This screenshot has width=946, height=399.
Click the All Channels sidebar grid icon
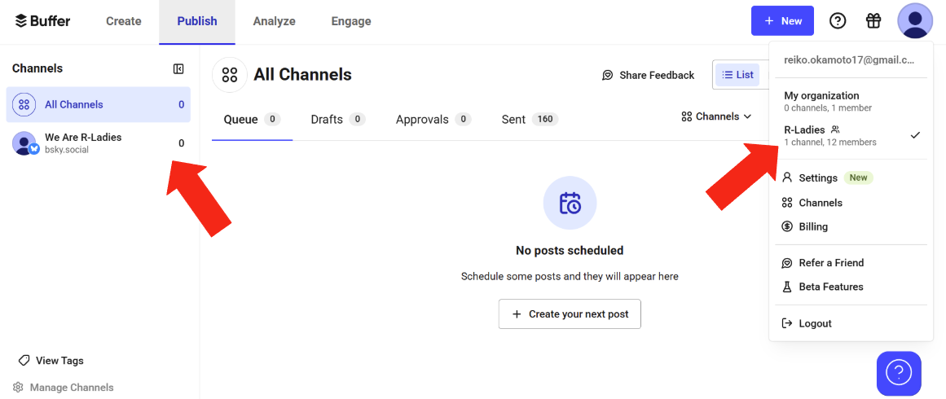click(x=24, y=104)
